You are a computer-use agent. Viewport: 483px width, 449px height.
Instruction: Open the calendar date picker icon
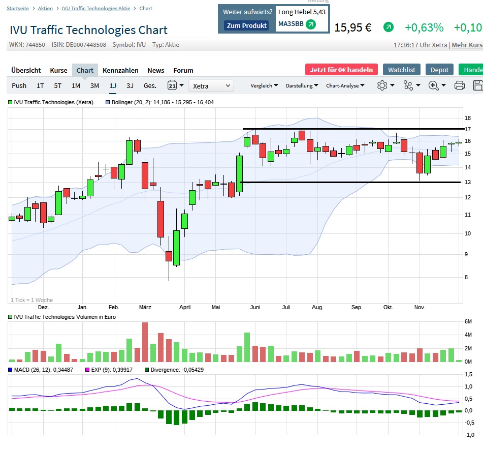[x=172, y=85]
